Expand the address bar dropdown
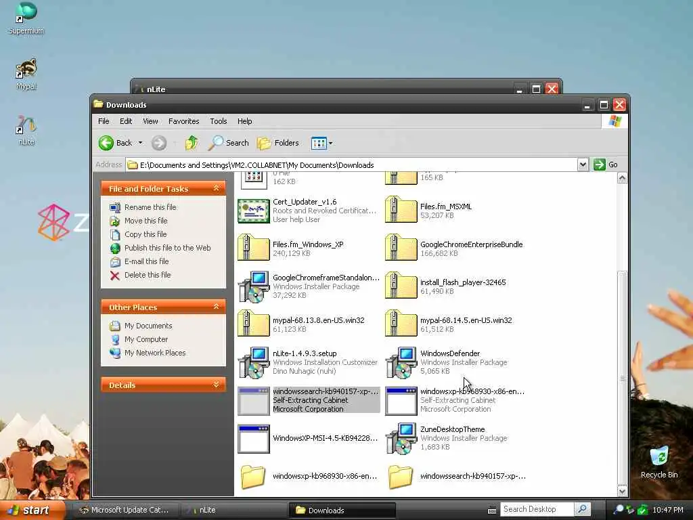This screenshot has width=693, height=520. tap(583, 165)
